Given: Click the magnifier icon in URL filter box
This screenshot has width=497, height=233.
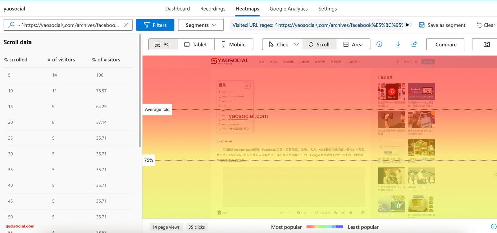Looking at the screenshot, I should 11,25.
